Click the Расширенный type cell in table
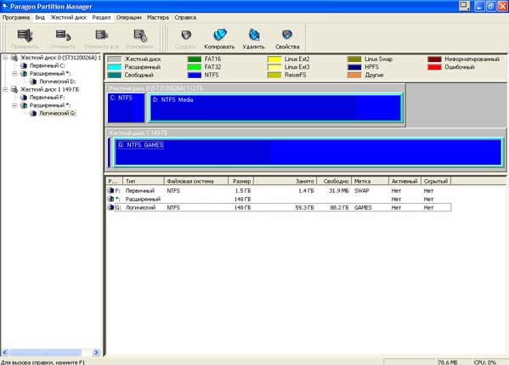 [143, 199]
